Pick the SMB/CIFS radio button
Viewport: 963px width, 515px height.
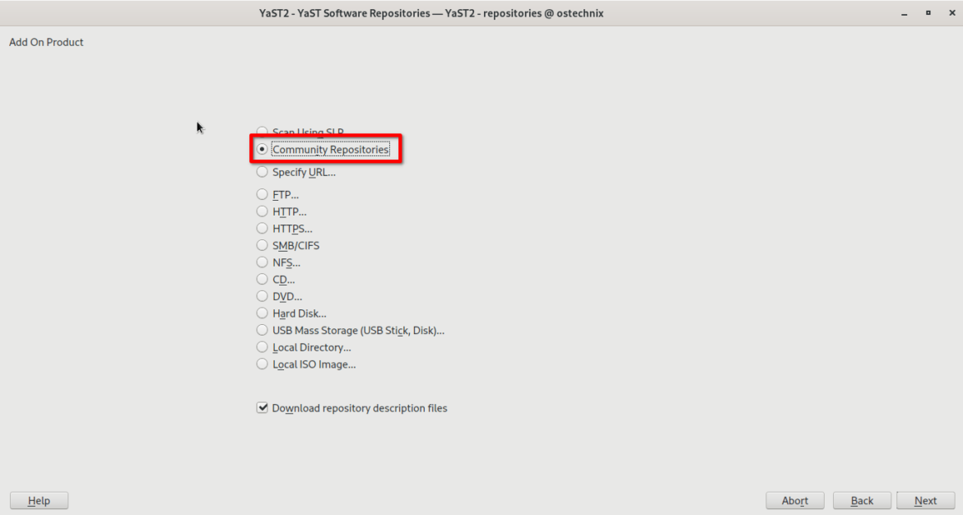[x=263, y=245]
